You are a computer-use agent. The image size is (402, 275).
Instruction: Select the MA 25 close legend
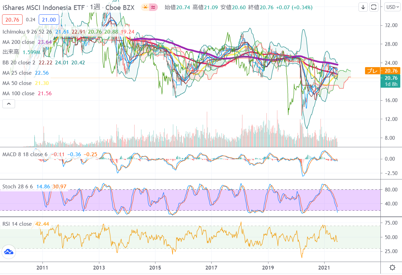pos(17,73)
